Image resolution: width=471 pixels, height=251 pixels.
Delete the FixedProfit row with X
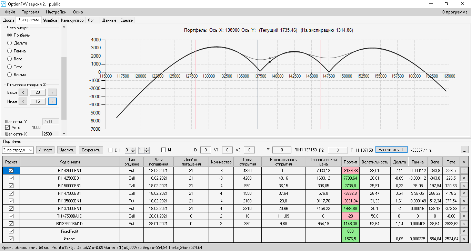(463, 231)
